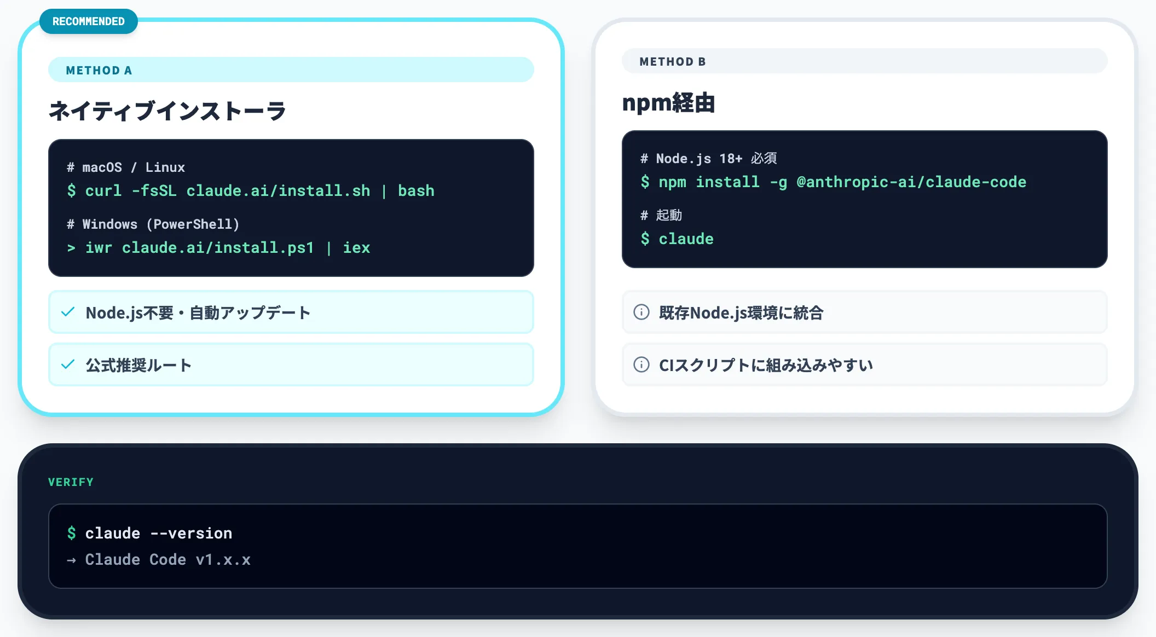Click info icon beside CIスクリプトに組み込みやすい
The width and height of the screenshot is (1156, 637).
click(x=641, y=365)
